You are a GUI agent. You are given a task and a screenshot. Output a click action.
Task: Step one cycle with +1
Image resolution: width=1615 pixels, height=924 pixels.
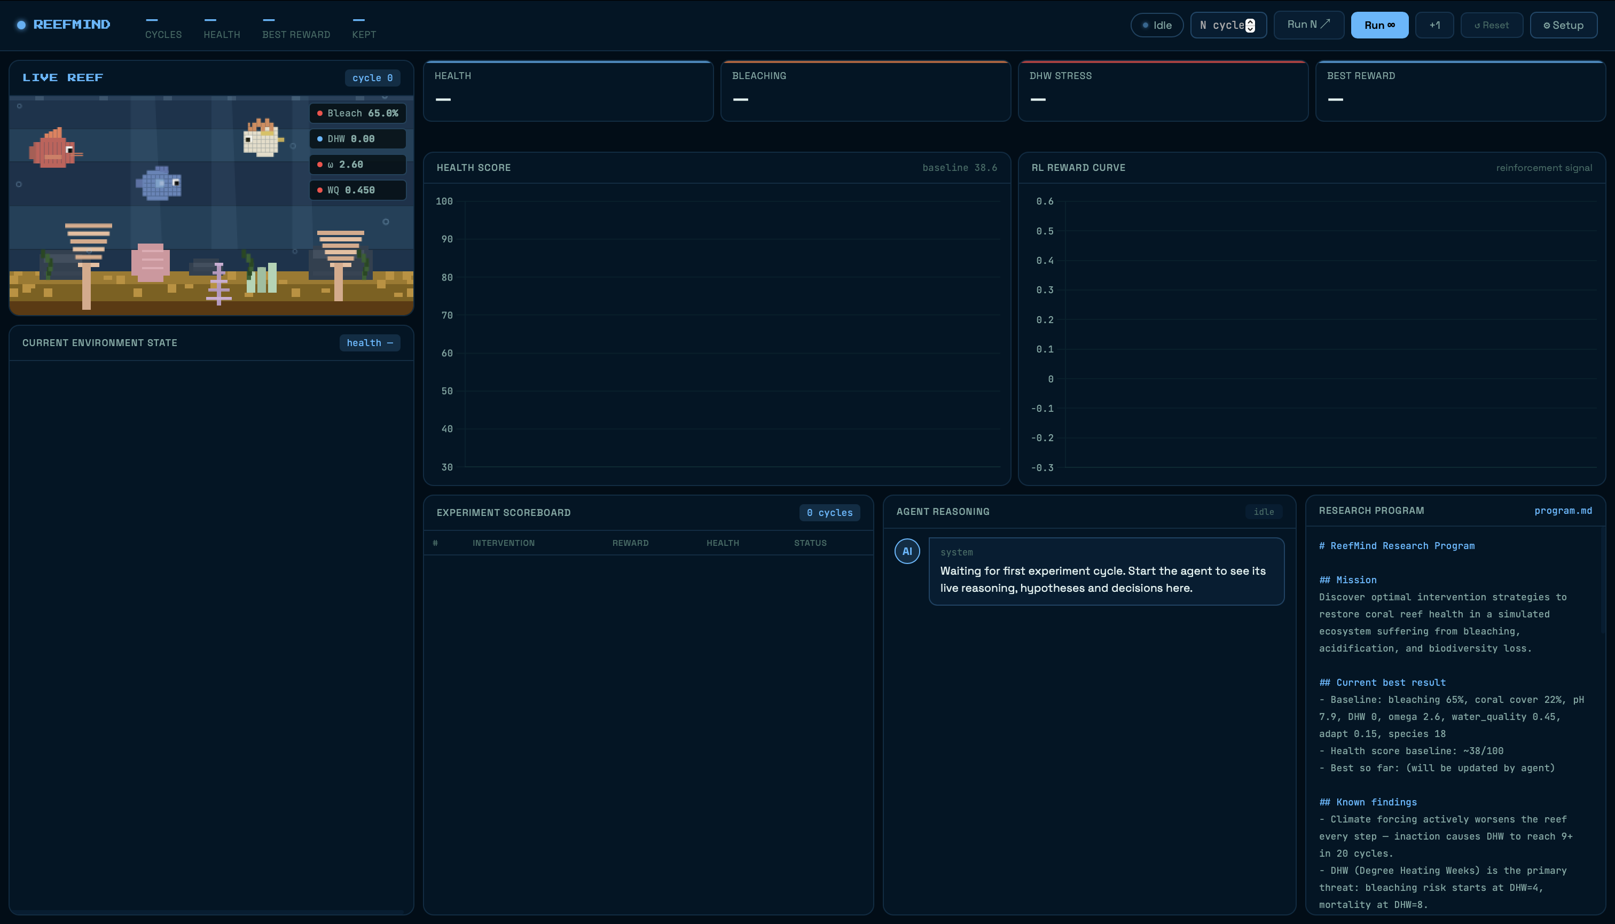(x=1434, y=26)
